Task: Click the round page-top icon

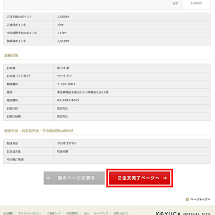Action: (x=187, y=199)
